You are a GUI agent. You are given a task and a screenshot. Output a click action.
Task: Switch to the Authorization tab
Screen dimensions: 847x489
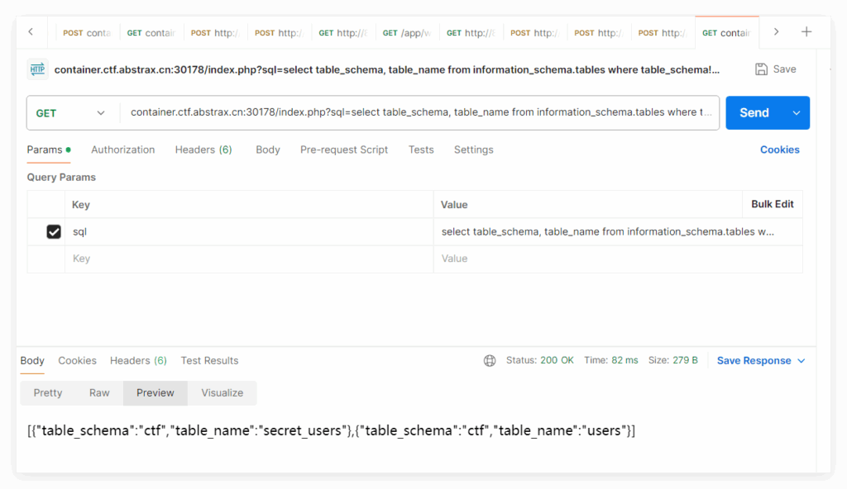(x=122, y=150)
